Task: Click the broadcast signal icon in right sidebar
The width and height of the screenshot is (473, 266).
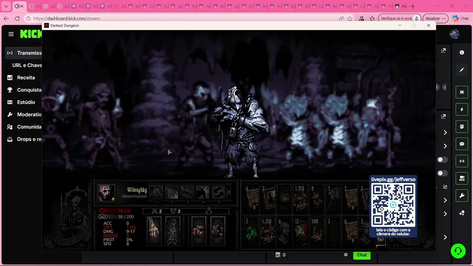Action: 462,161
